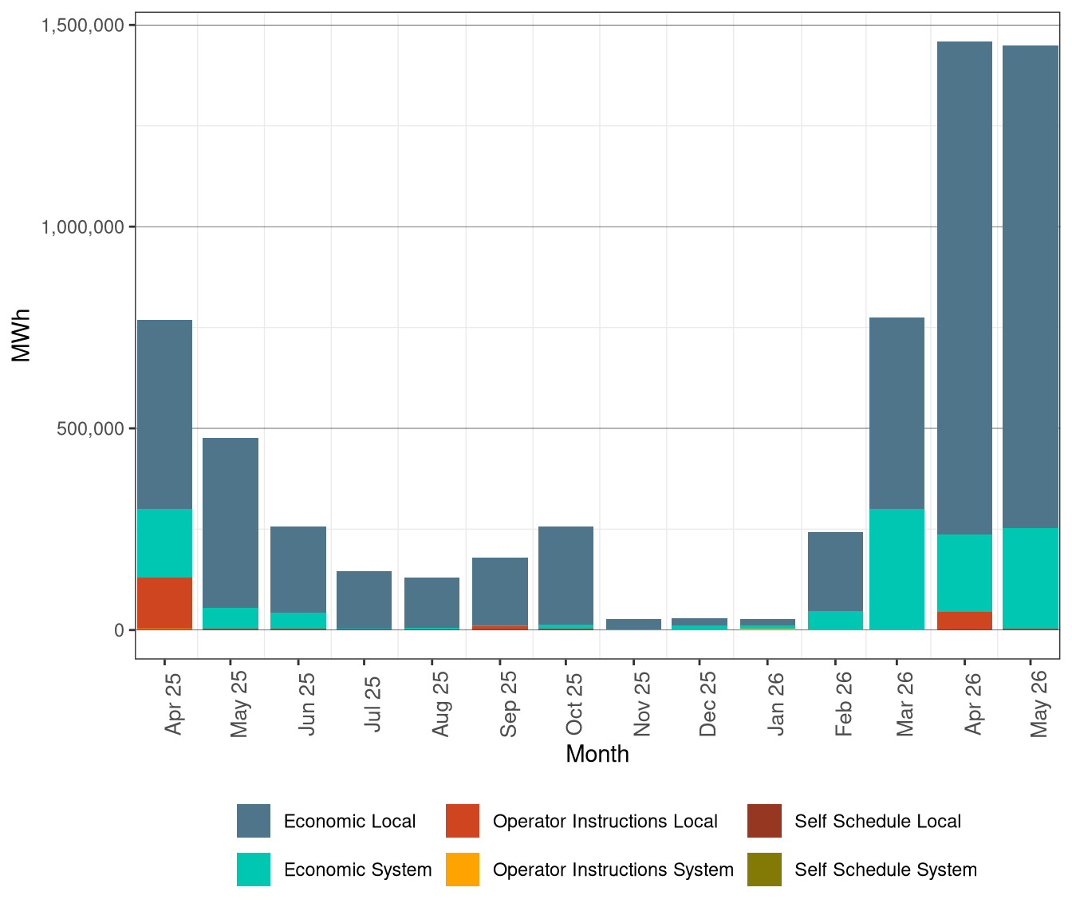
Task: Click the Self Schedule Local legend swatch
Action: pos(764,821)
